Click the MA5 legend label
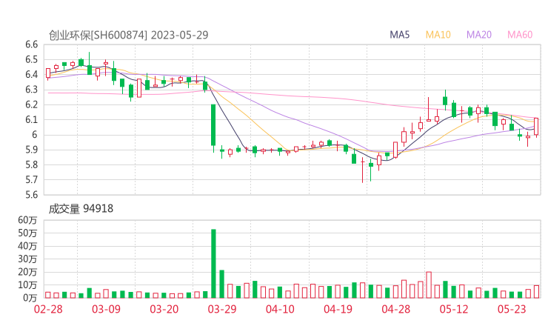 point(399,35)
